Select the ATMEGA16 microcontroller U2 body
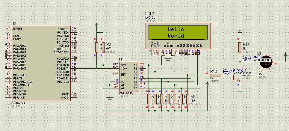This screenshot has height=131, width=289. click(41, 64)
